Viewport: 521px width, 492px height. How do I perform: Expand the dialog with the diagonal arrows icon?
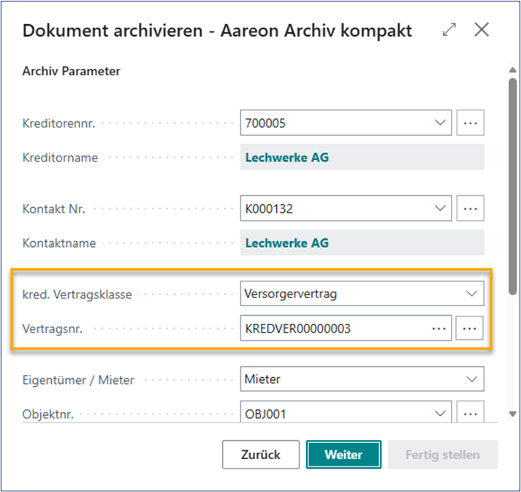point(449,30)
